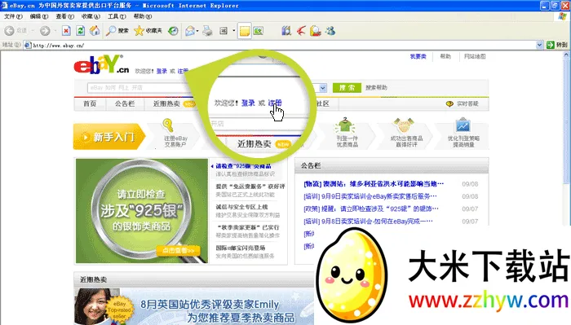
Task: Open the 帮助 menu in menu bar
Action: pyautogui.click(x=143, y=16)
